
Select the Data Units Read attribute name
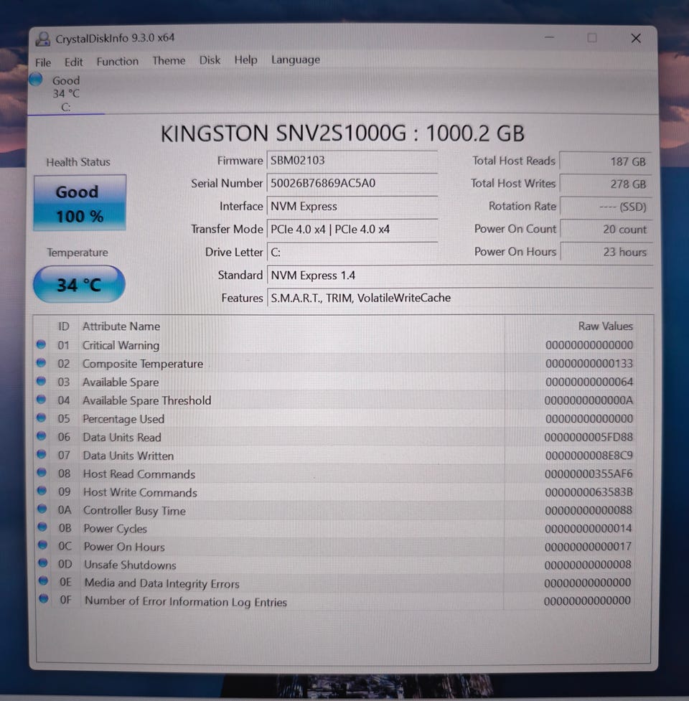(x=122, y=437)
